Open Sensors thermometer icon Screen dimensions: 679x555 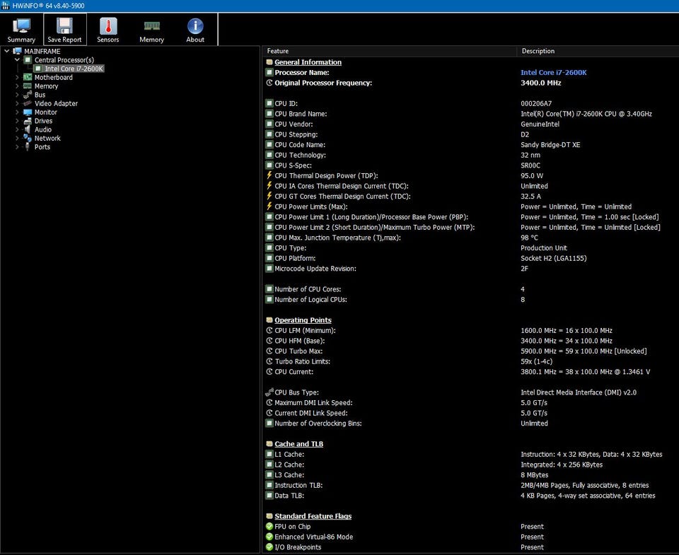pyautogui.click(x=108, y=26)
